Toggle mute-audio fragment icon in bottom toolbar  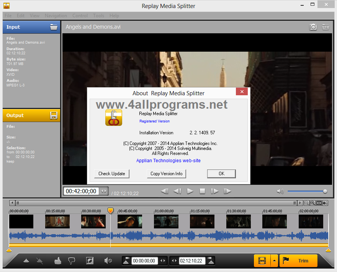(108, 261)
